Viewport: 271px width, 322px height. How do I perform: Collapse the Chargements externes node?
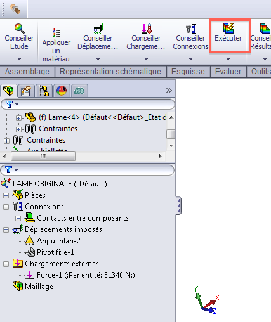[x=6, y=264]
